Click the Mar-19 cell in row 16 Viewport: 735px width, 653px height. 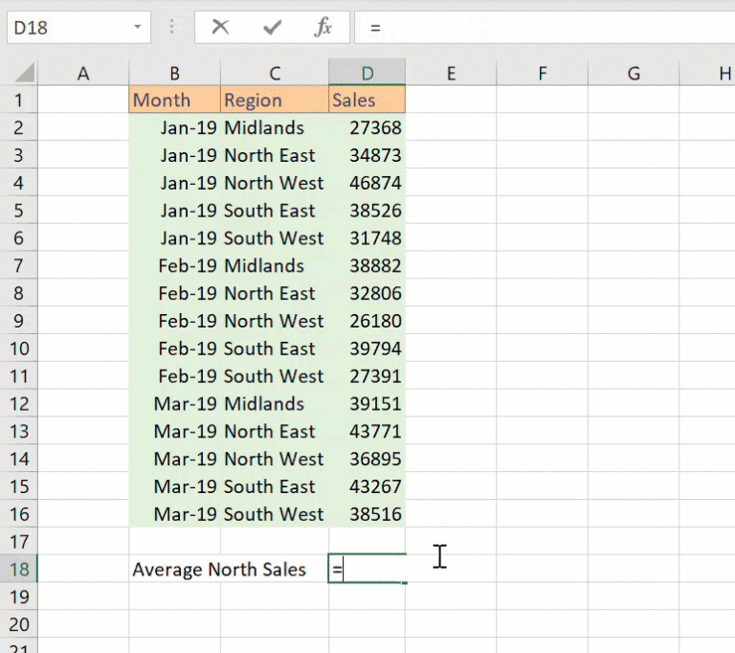tap(174, 514)
